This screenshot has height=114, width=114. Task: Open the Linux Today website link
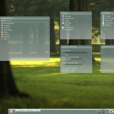click(x=108, y=18)
